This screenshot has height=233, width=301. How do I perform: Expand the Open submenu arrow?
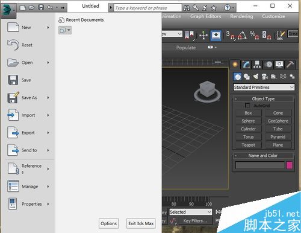tap(48, 63)
